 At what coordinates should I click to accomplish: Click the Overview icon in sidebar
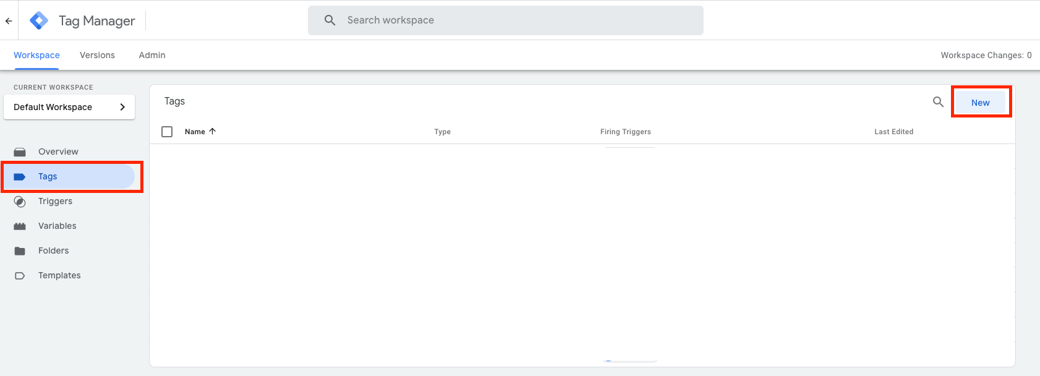click(20, 152)
